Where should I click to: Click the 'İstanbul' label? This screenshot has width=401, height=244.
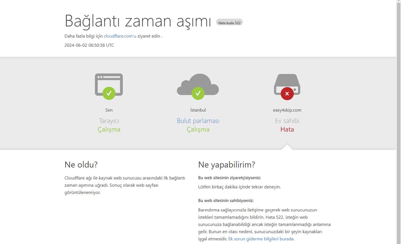(198, 110)
